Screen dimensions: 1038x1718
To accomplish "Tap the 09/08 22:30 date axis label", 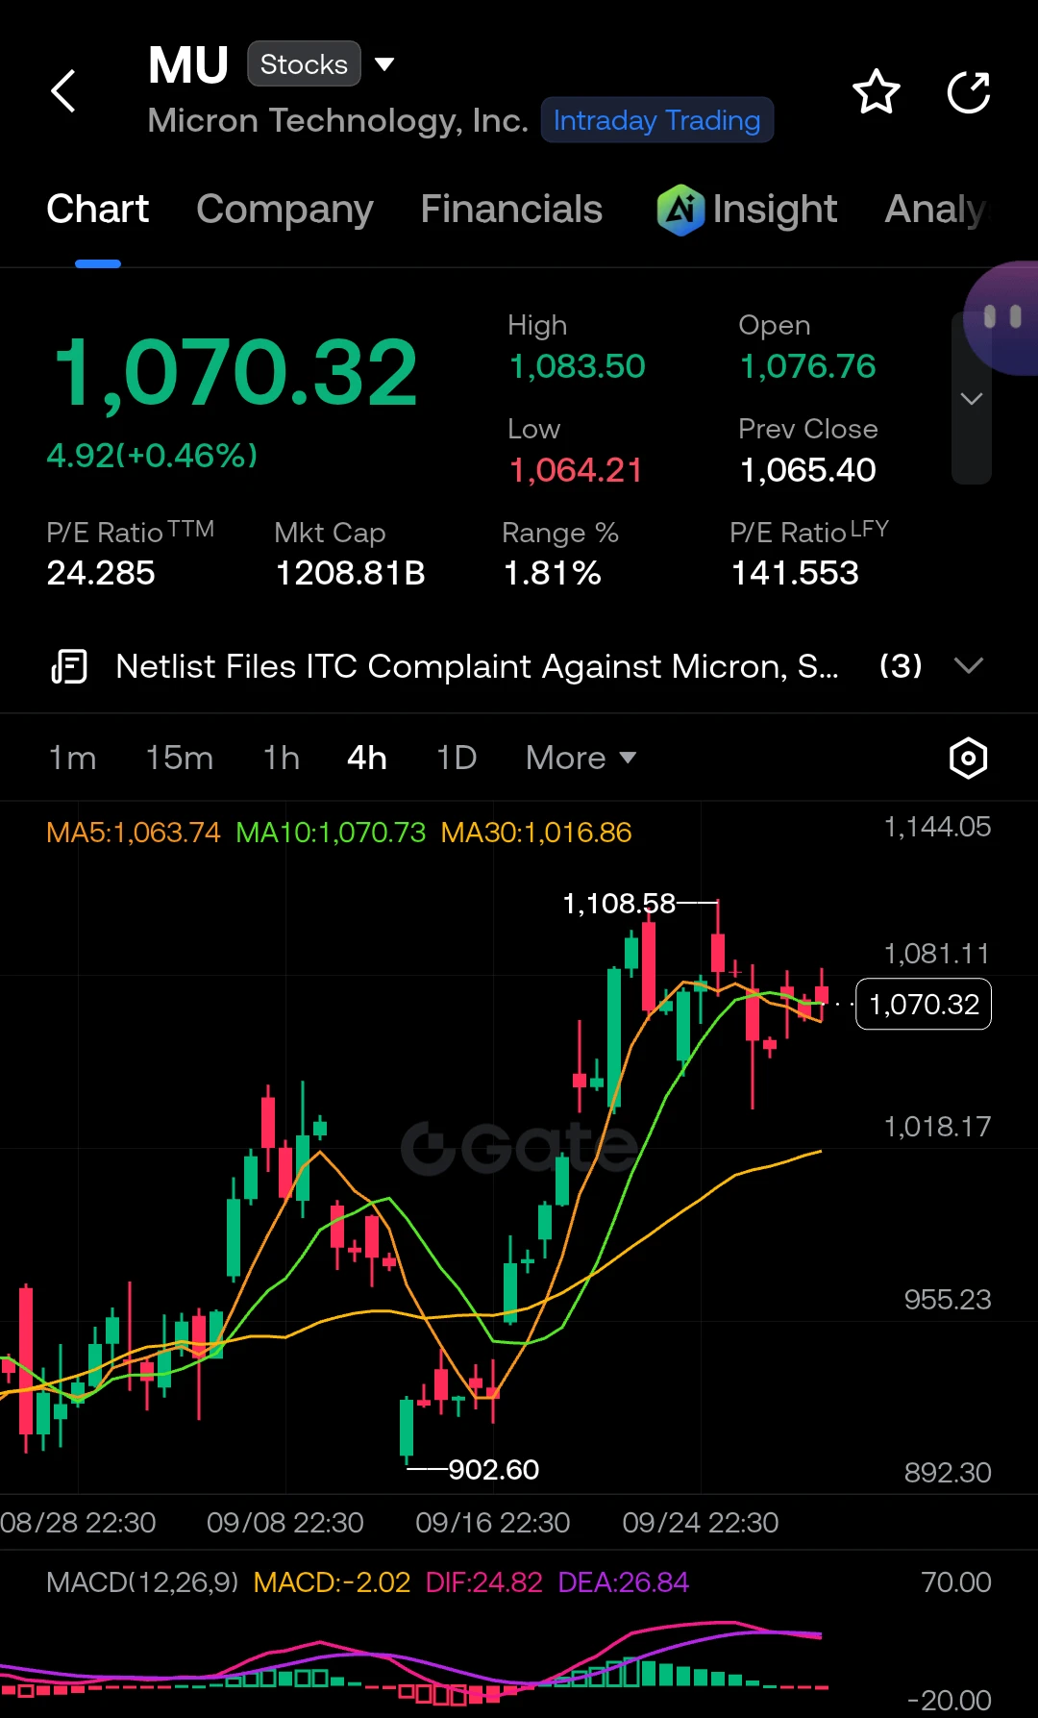I will coord(285,1523).
